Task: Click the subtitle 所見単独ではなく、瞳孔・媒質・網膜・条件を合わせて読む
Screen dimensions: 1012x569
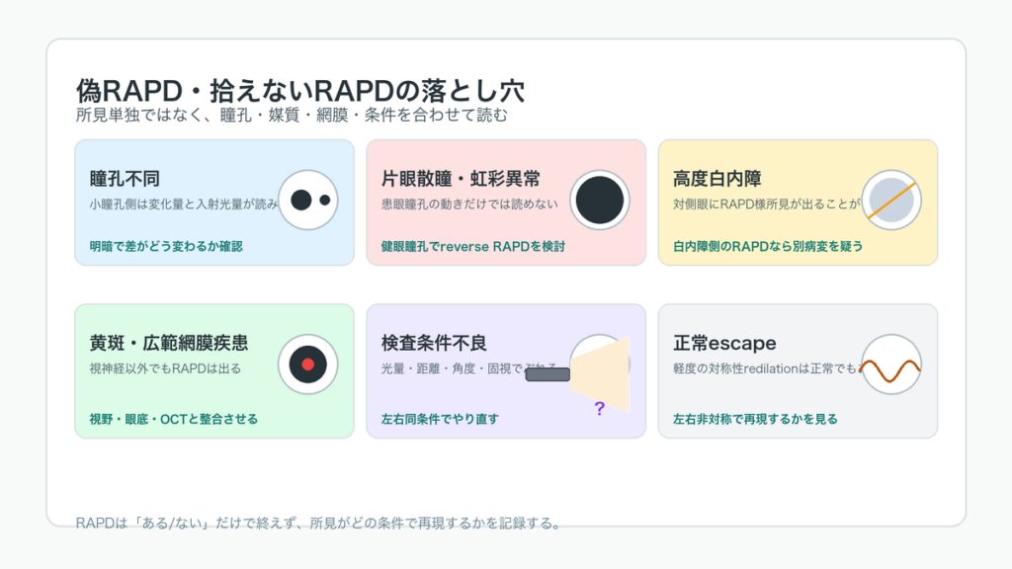Action: [x=292, y=115]
